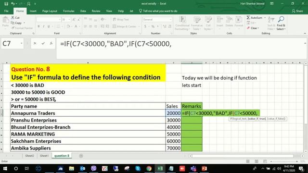
Task: Click the AutoSum sigma icon
Action: click(x=248, y=18)
